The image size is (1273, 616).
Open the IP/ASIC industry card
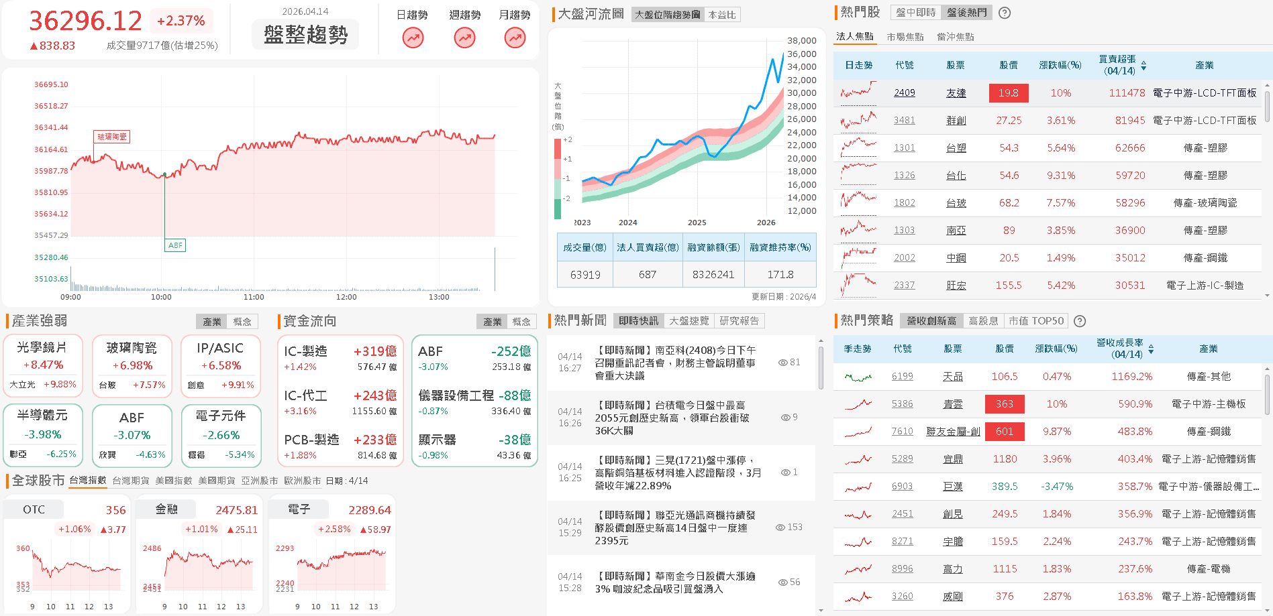click(x=221, y=366)
